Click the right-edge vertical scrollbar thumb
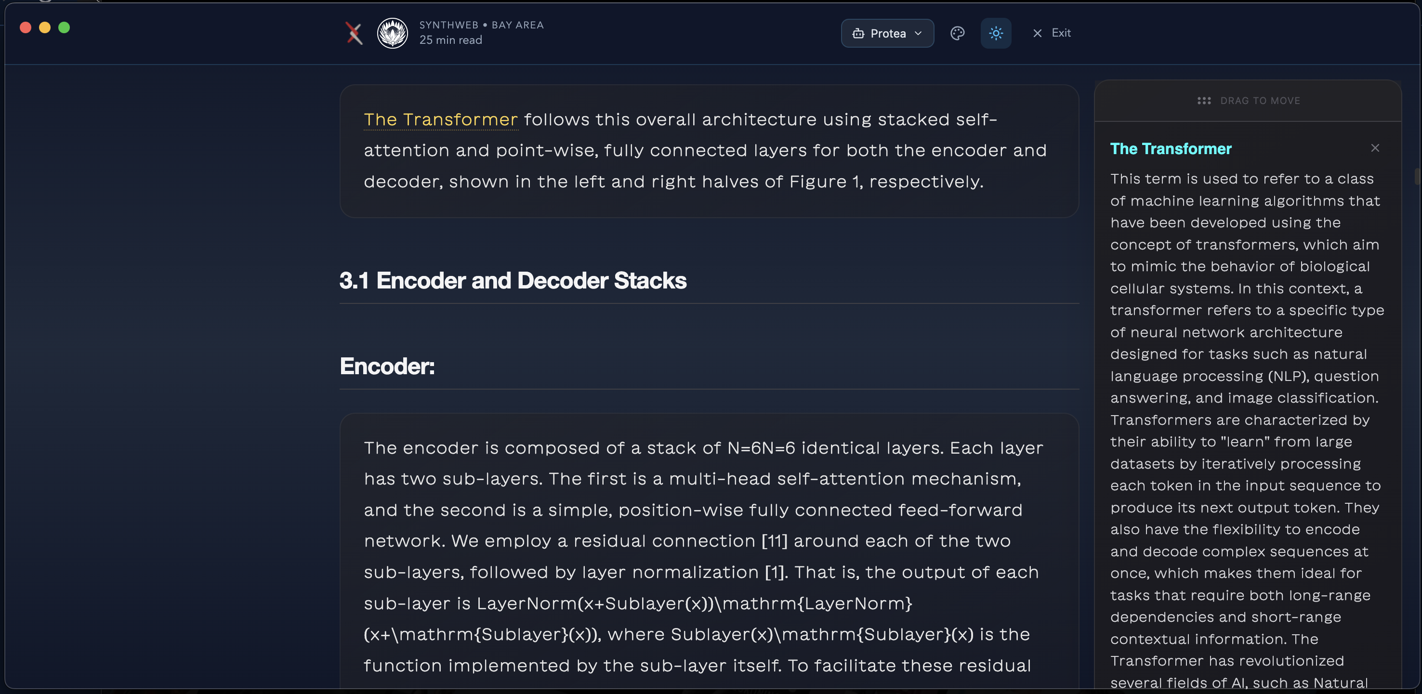Screen dimensions: 1422x694 (x=1418, y=177)
